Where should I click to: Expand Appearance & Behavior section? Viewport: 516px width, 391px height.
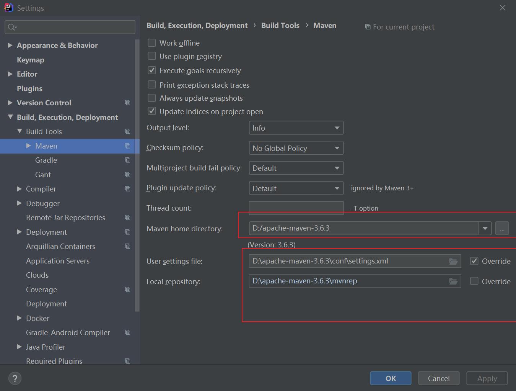tap(10, 45)
